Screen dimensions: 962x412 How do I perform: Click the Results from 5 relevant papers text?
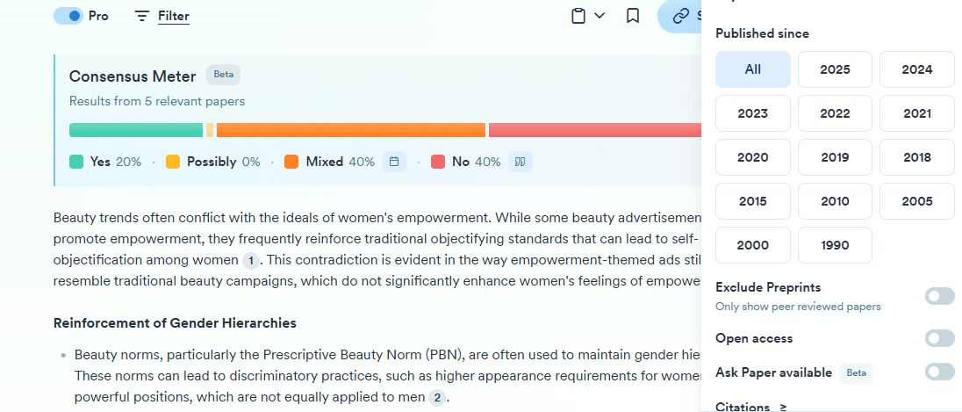coord(157,101)
